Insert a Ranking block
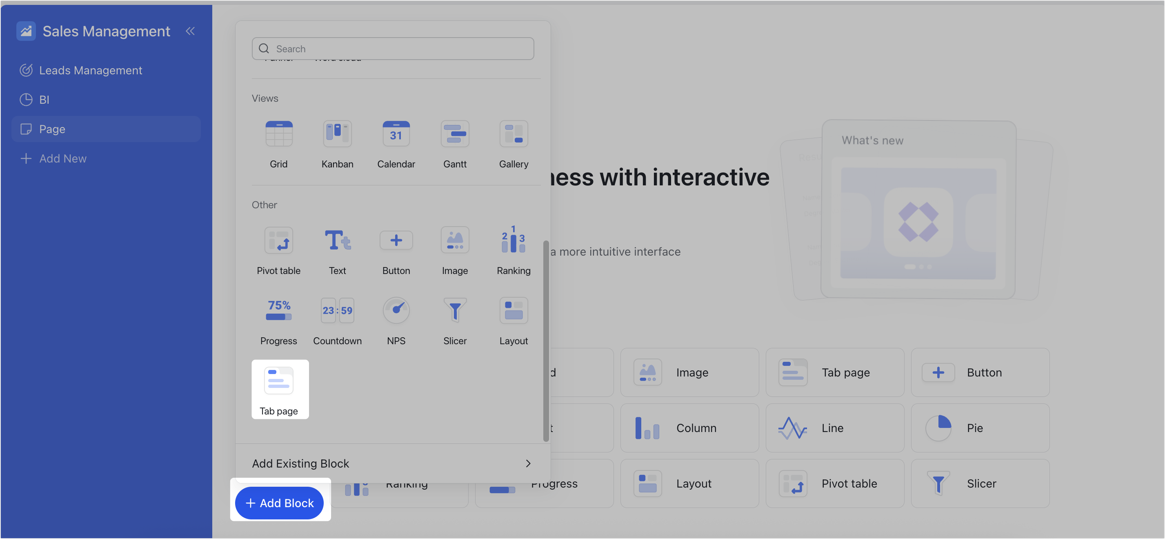The height and width of the screenshot is (539, 1165). click(513, 250)
